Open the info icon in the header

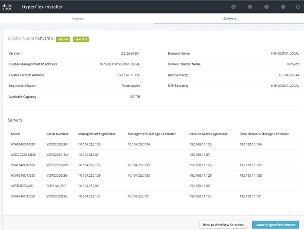click(x=250, y=7)
